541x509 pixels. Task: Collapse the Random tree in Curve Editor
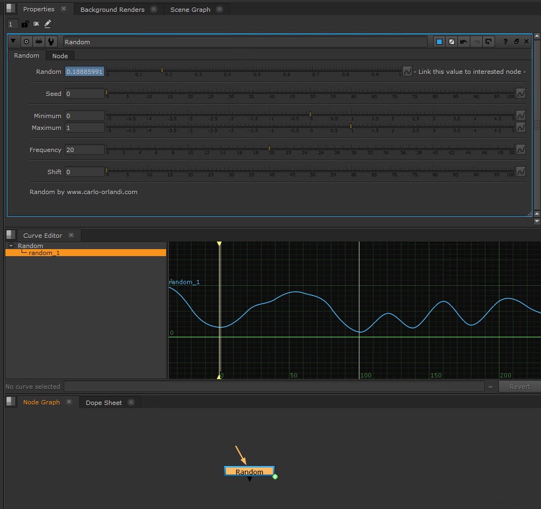(11, 246)
